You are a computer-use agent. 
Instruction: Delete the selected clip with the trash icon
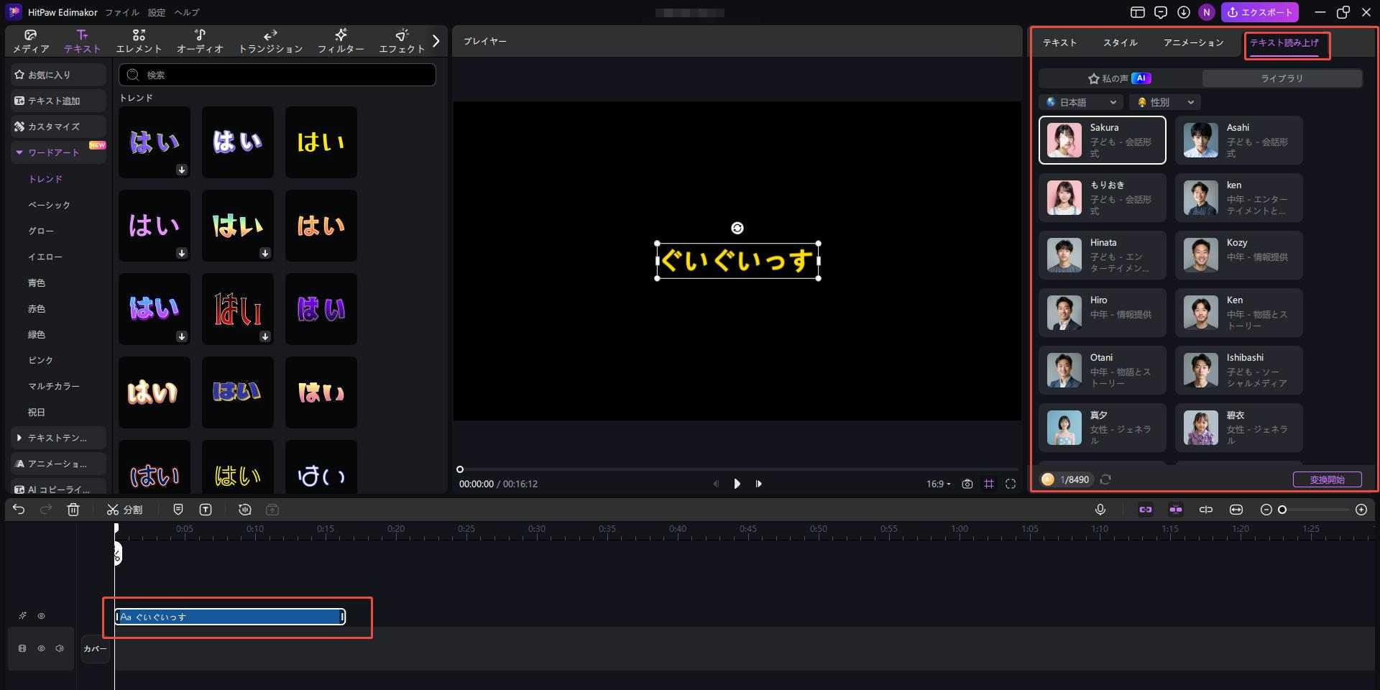73,510
